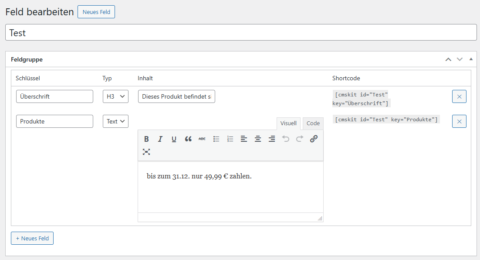This screenshot has height=260, width=480.
Task: Apply strikethrough with the ABC icon
Action: (202, 139)
